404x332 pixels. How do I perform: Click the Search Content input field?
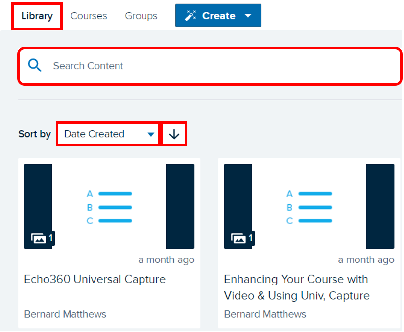click(x=210, y=66)
